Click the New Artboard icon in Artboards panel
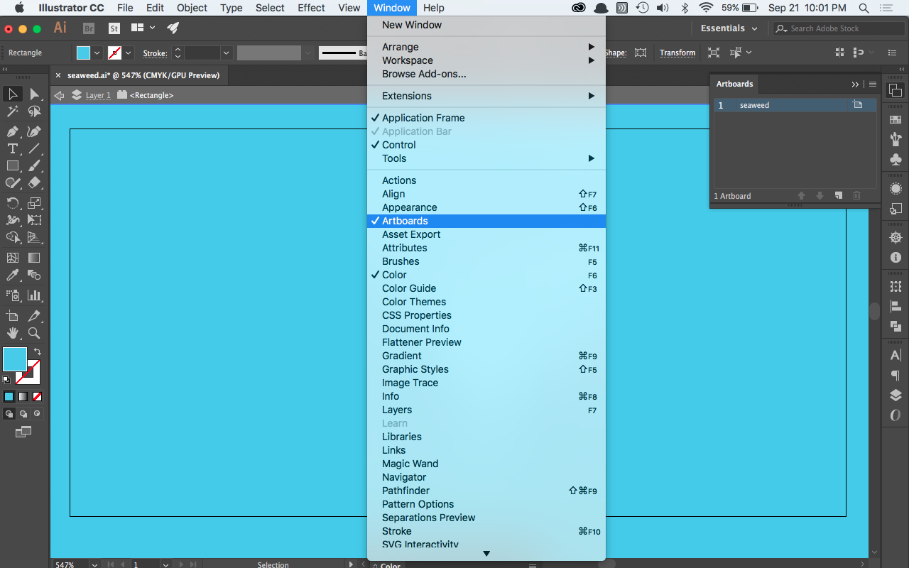Image resolution: width=909 pixels, height=568 pixels. [839, 196]
